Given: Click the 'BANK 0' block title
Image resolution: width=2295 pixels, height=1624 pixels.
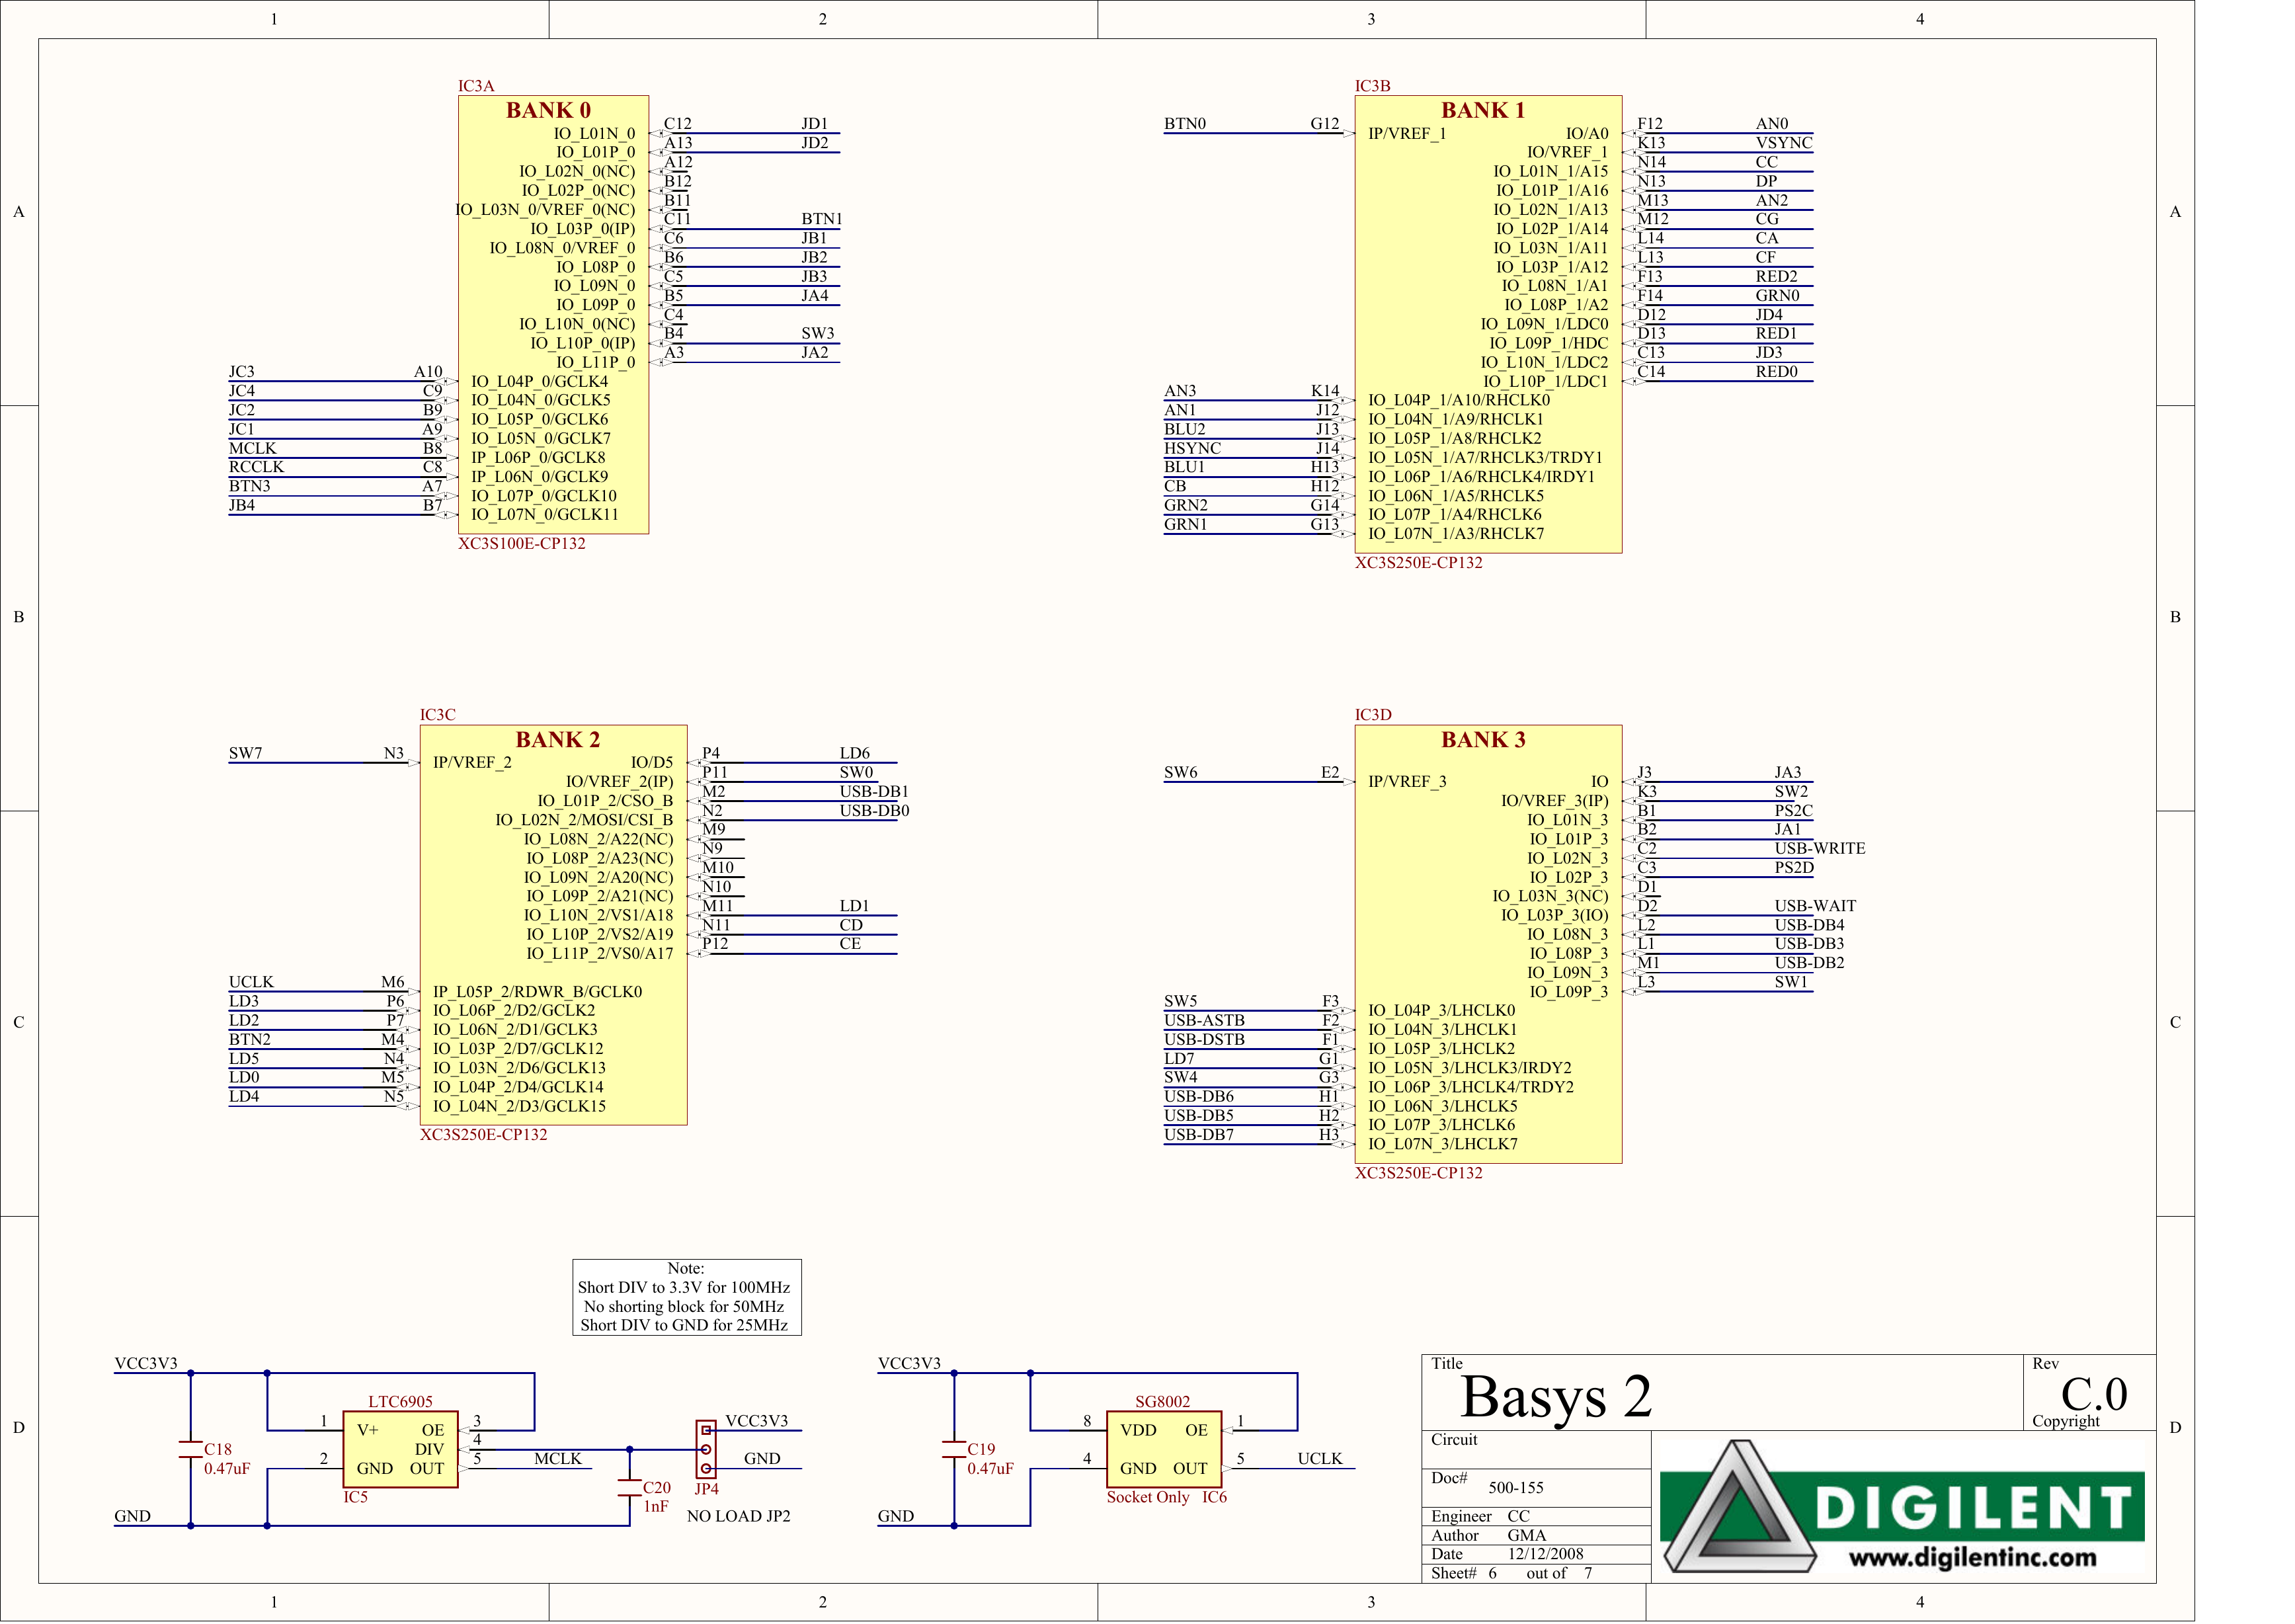Looking at the screenshot, I should [548, 110].
